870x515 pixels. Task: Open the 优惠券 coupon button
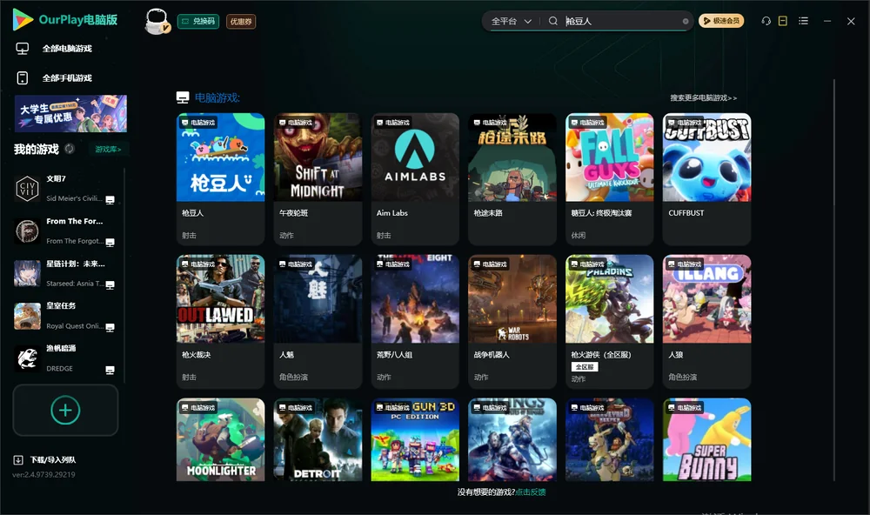click(x=241, y=22)
